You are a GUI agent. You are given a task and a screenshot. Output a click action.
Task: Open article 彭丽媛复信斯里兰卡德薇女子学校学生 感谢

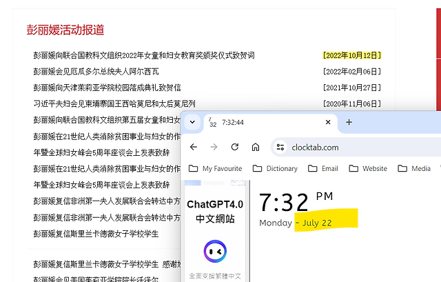pos(107,264)
